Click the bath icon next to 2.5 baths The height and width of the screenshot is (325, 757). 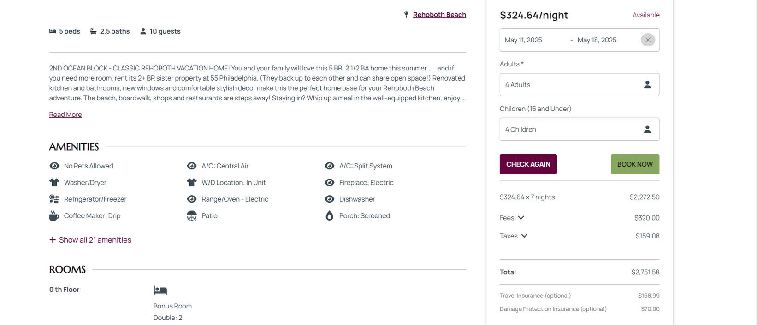click(93, 31)
